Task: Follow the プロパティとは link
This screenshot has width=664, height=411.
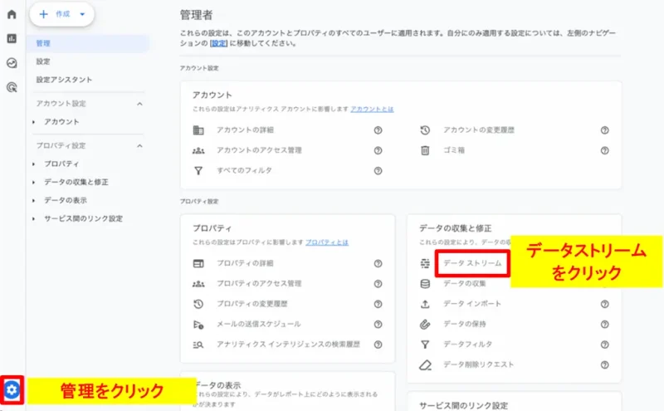Action: coord(327,242)
